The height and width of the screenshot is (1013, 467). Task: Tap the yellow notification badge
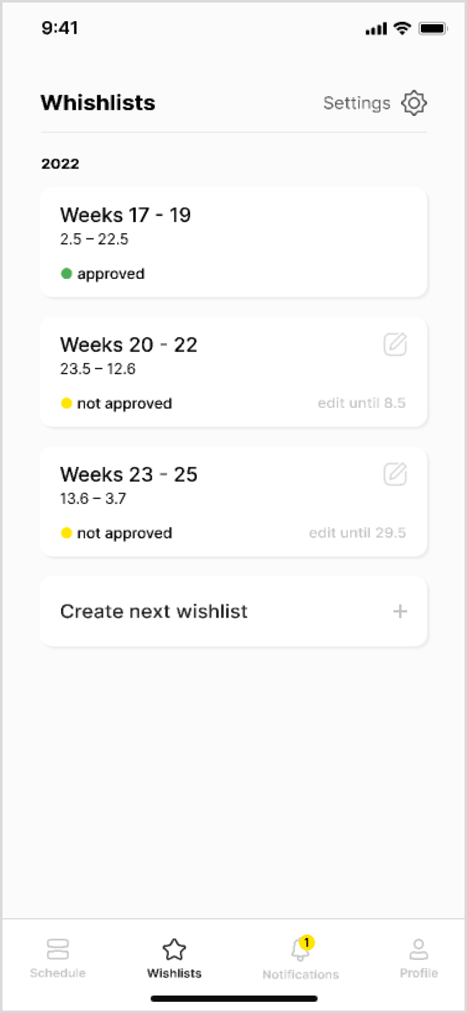click(306, 943)
